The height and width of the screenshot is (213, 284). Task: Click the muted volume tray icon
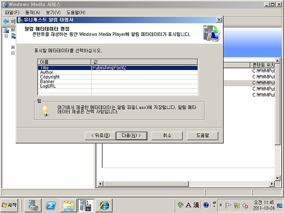point(245,206)
